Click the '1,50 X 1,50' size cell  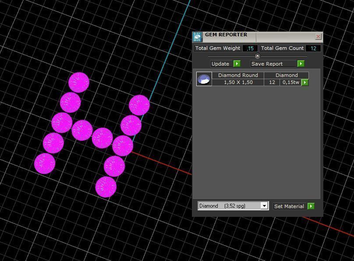(238, 83)
